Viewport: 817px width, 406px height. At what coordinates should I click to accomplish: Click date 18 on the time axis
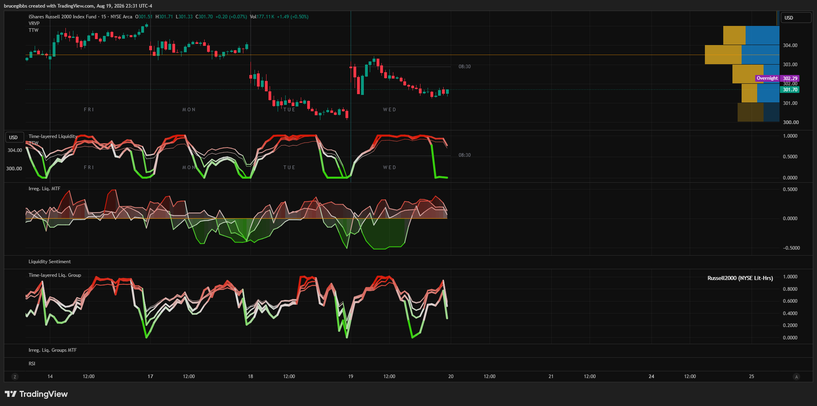[251, 376]
